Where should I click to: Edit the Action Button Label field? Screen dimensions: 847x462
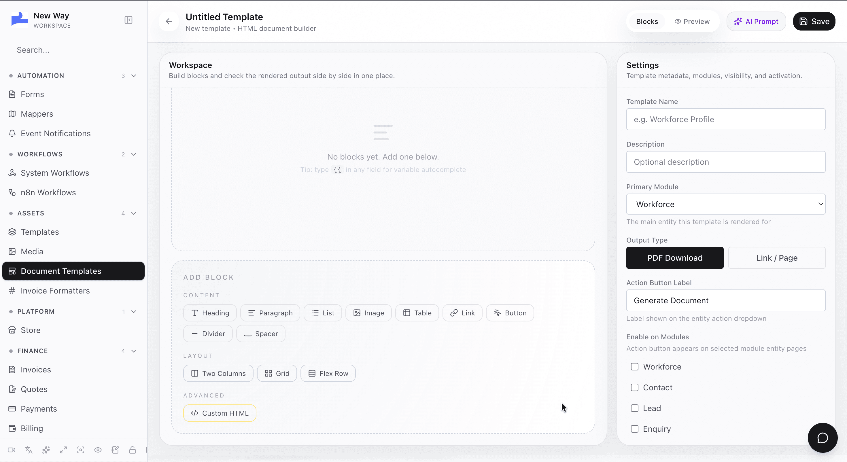click(726, 300)
